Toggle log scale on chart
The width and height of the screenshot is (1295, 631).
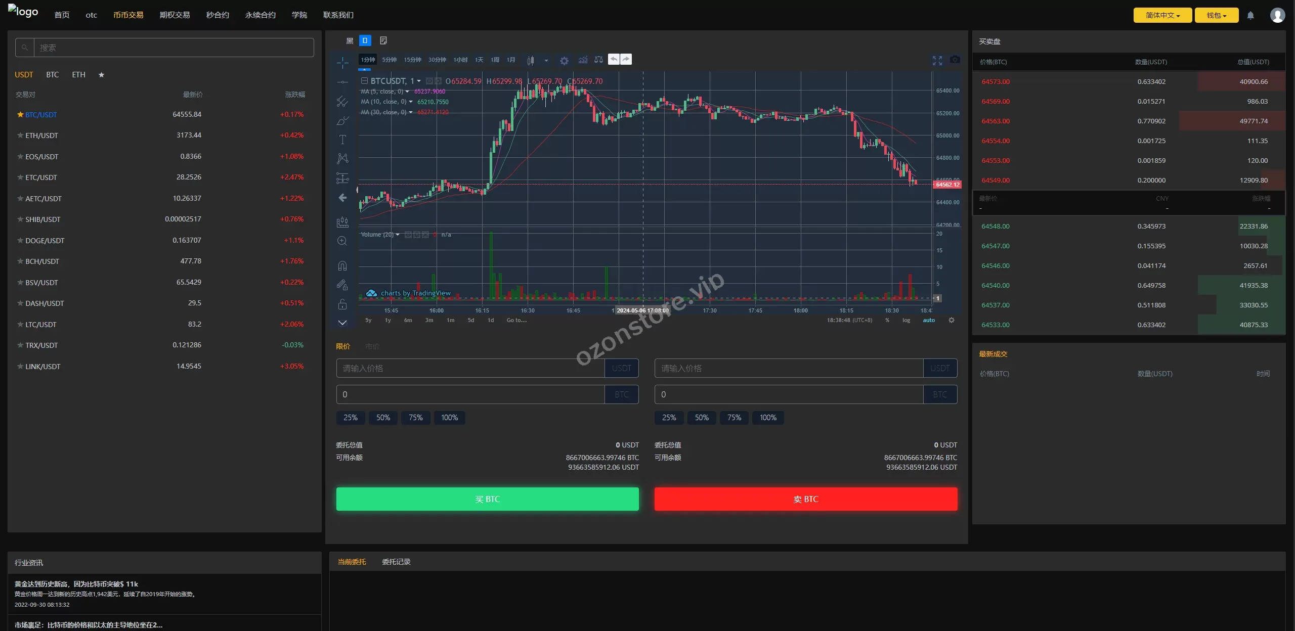pos(906,320)
